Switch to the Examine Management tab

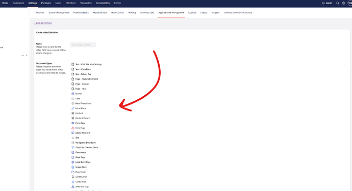[59, 13]
